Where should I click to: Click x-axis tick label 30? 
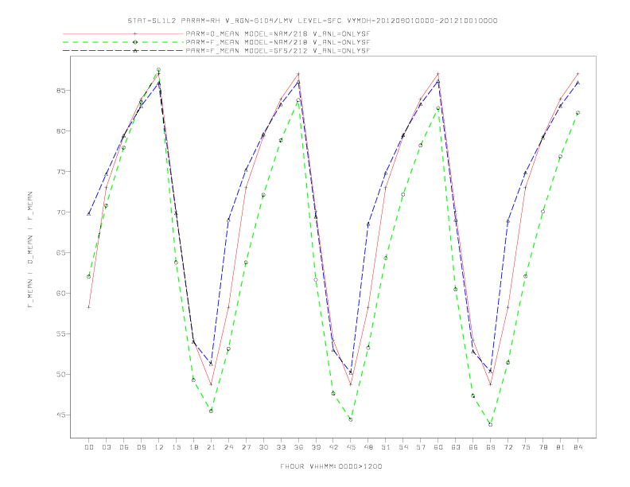(263, 447)
